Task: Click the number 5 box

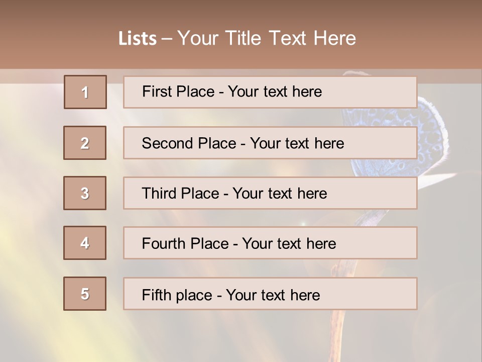Action: click(x=85, y=294)
